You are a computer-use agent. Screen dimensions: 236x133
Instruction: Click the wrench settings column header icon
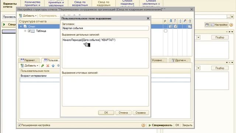click(190, 21)
